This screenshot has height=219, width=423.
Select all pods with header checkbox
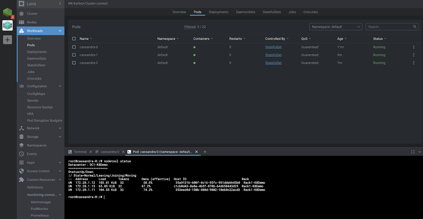(74, 39)
